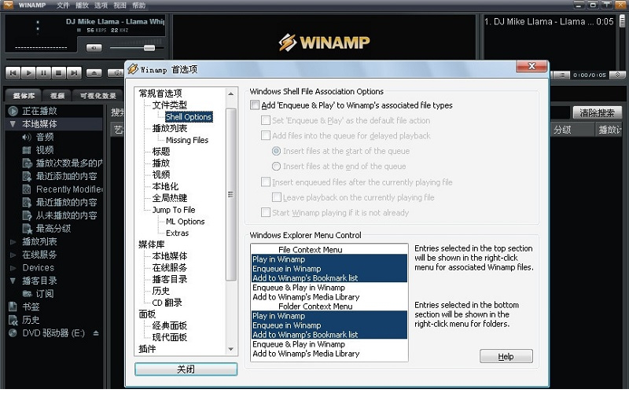Click the 播放次数最多 smart view icon
This screenshot has width=629, height=404.
pos(27,163)
